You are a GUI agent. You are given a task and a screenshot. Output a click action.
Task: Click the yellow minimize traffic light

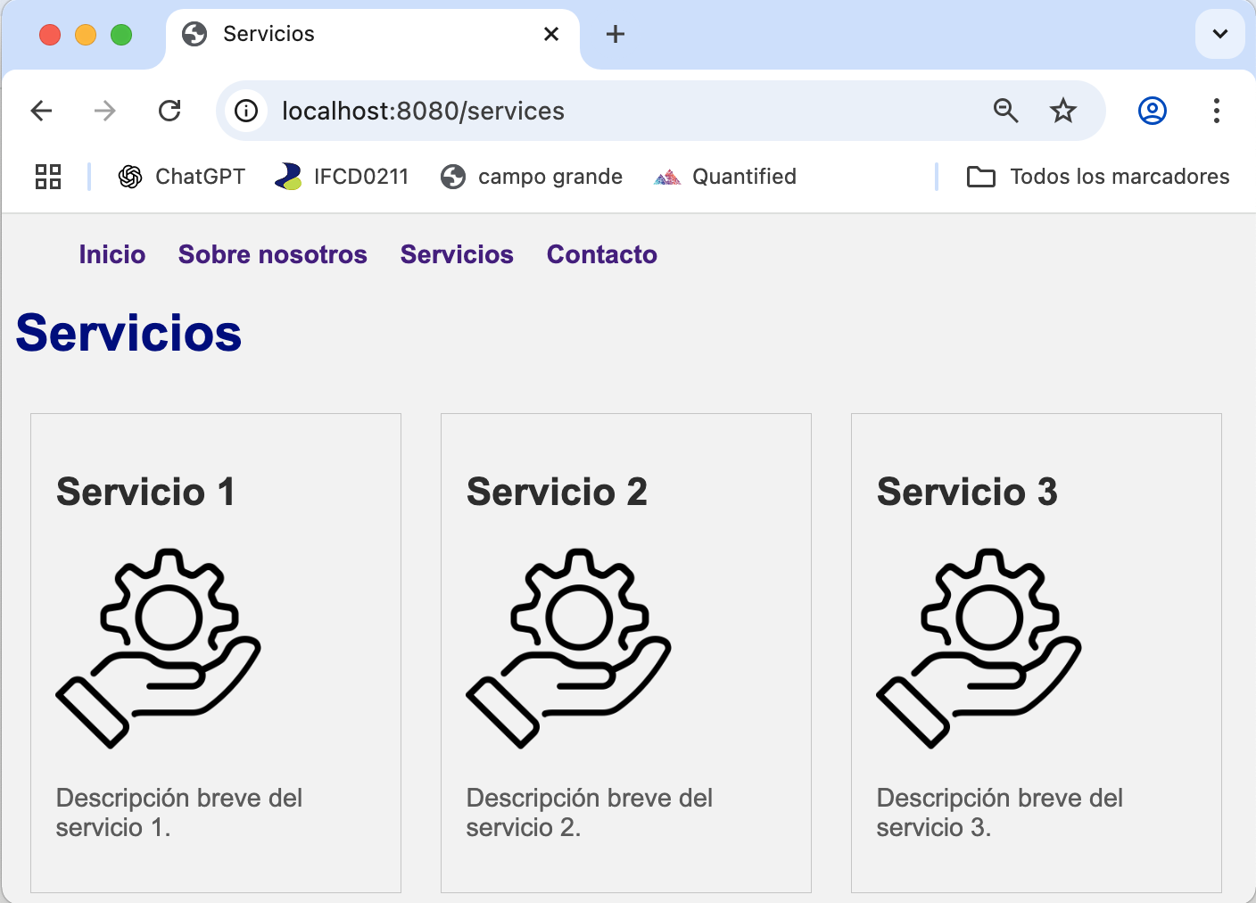click(86, 34)
